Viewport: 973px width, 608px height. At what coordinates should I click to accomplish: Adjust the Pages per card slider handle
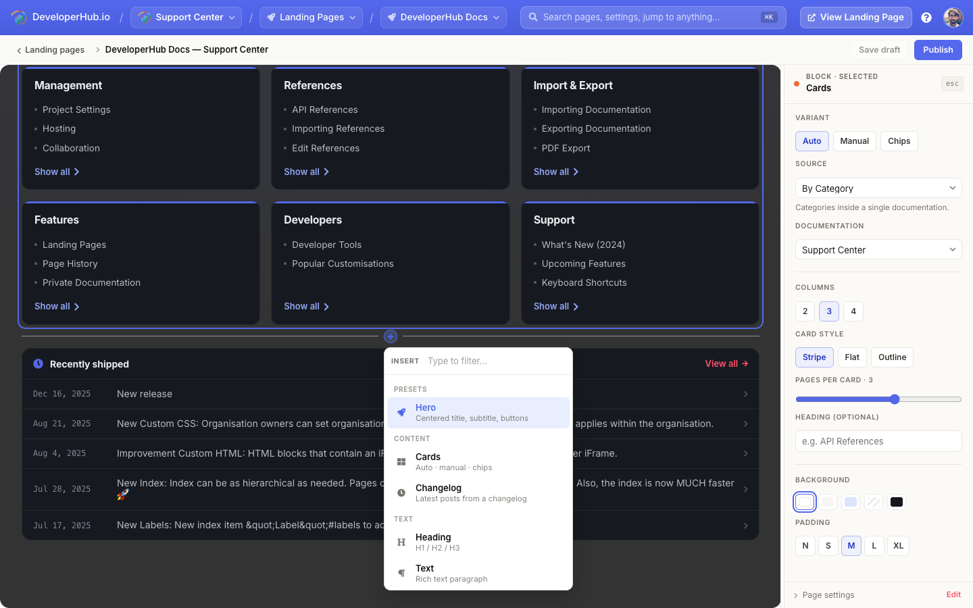895,399
